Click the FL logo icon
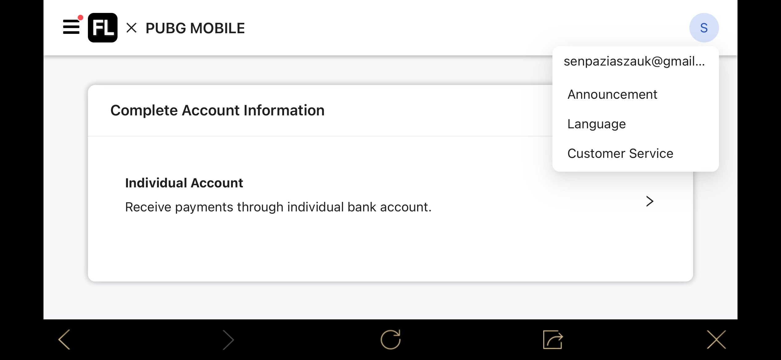781x360 pixels. tap(103, 28)
